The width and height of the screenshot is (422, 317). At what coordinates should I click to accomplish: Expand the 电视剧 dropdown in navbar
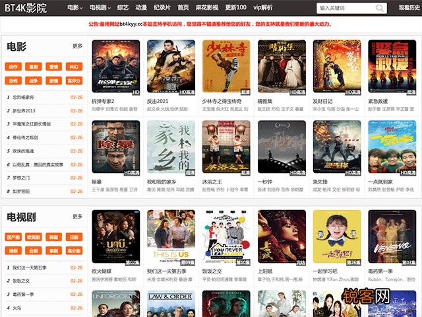pyautogui.click(x=100, y=7)
